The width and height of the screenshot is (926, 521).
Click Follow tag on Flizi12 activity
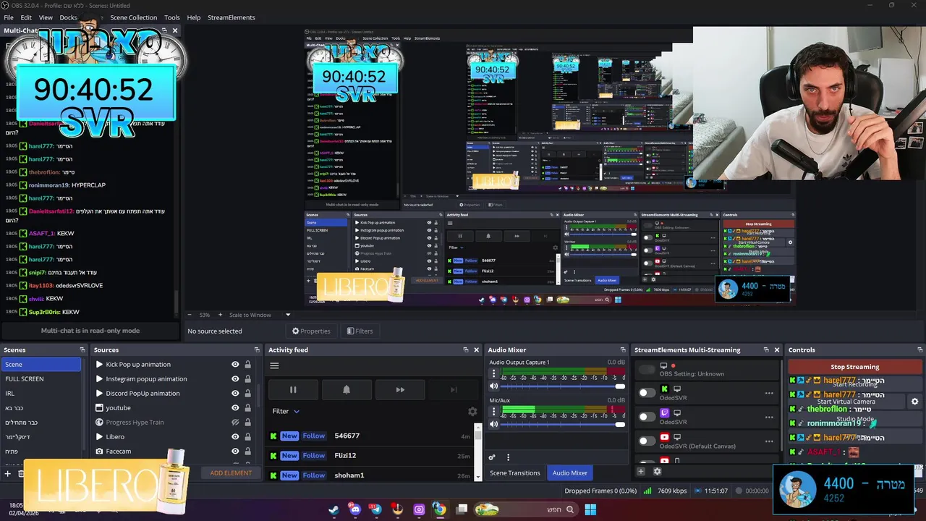click(x=314, y=455)
